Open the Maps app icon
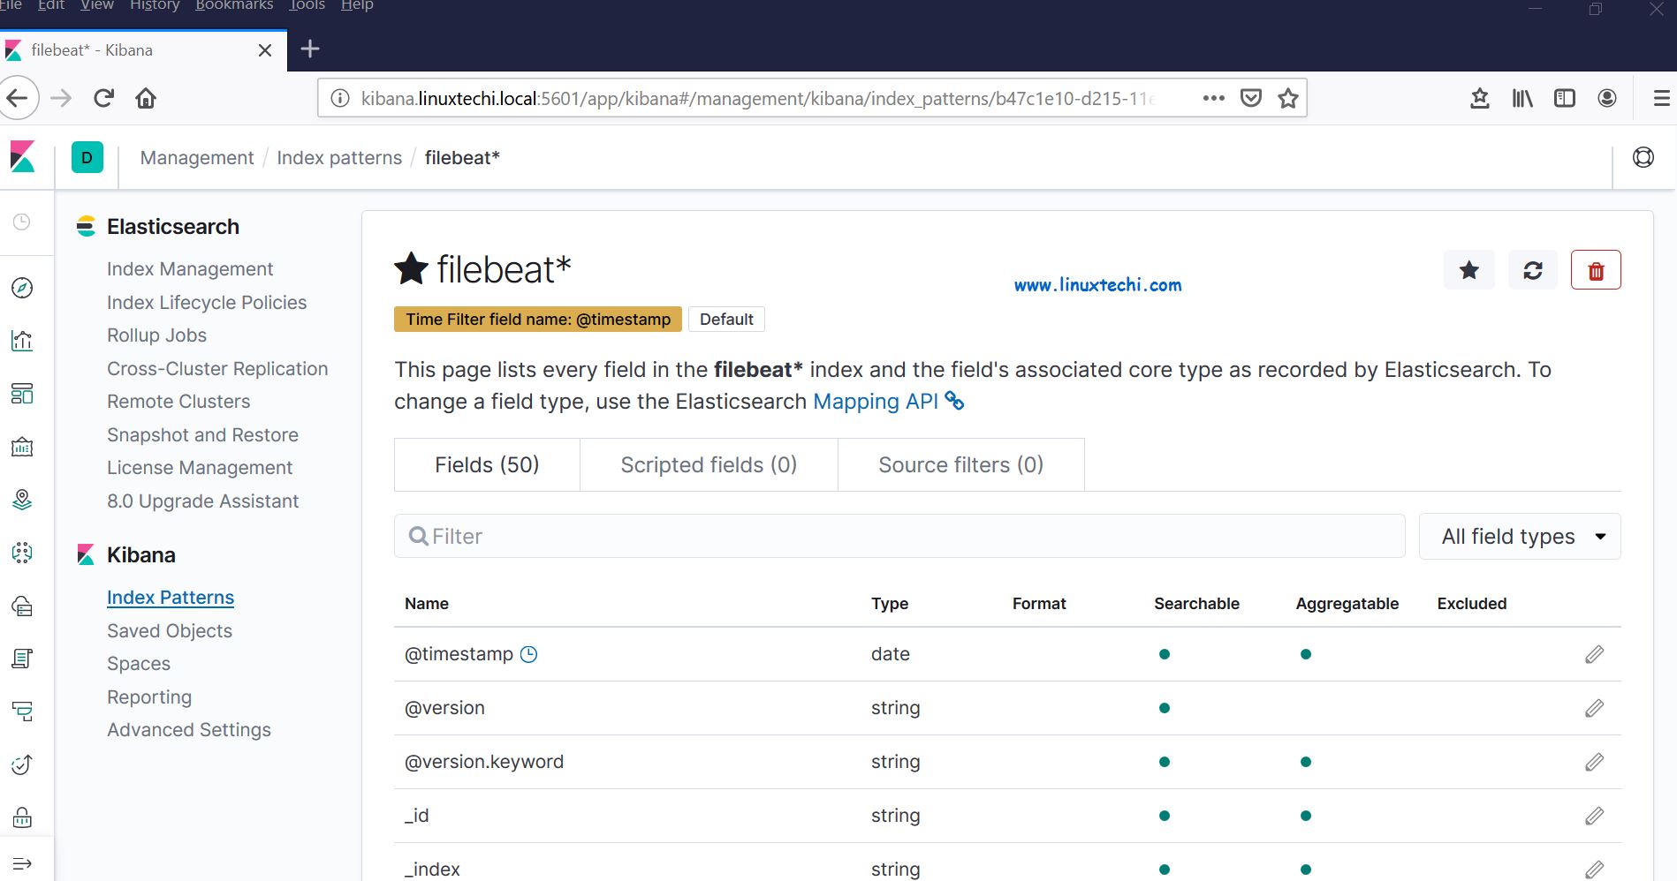The width and height of the screenshot is (1677, 881). tap(22, 500)
